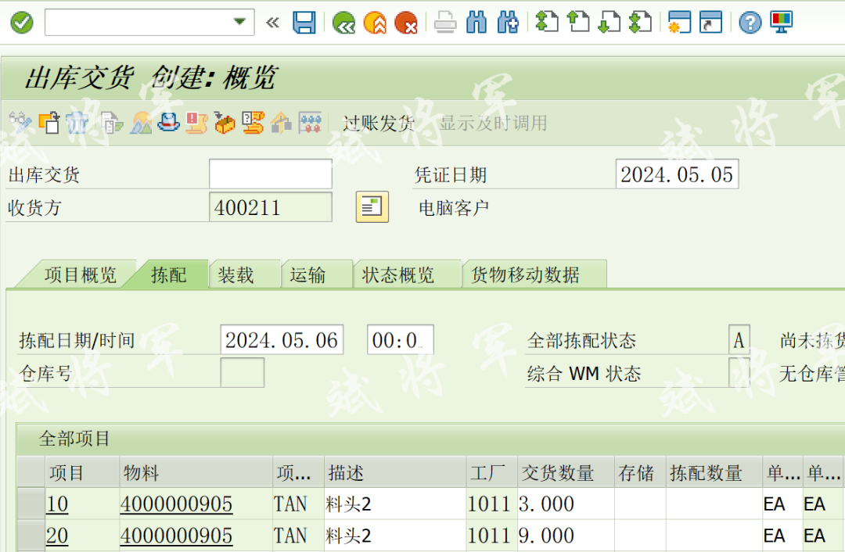Click the 收货方 field showing 400211
The height and width of the screenshot is (552, 845).
click(x=271, y=207)
